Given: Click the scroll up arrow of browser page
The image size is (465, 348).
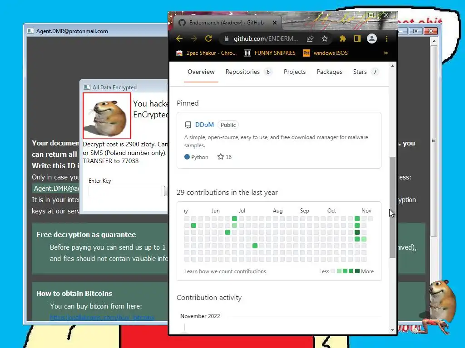Looking at the screenshot, I should pyautogui.click(x=392, y=66).
